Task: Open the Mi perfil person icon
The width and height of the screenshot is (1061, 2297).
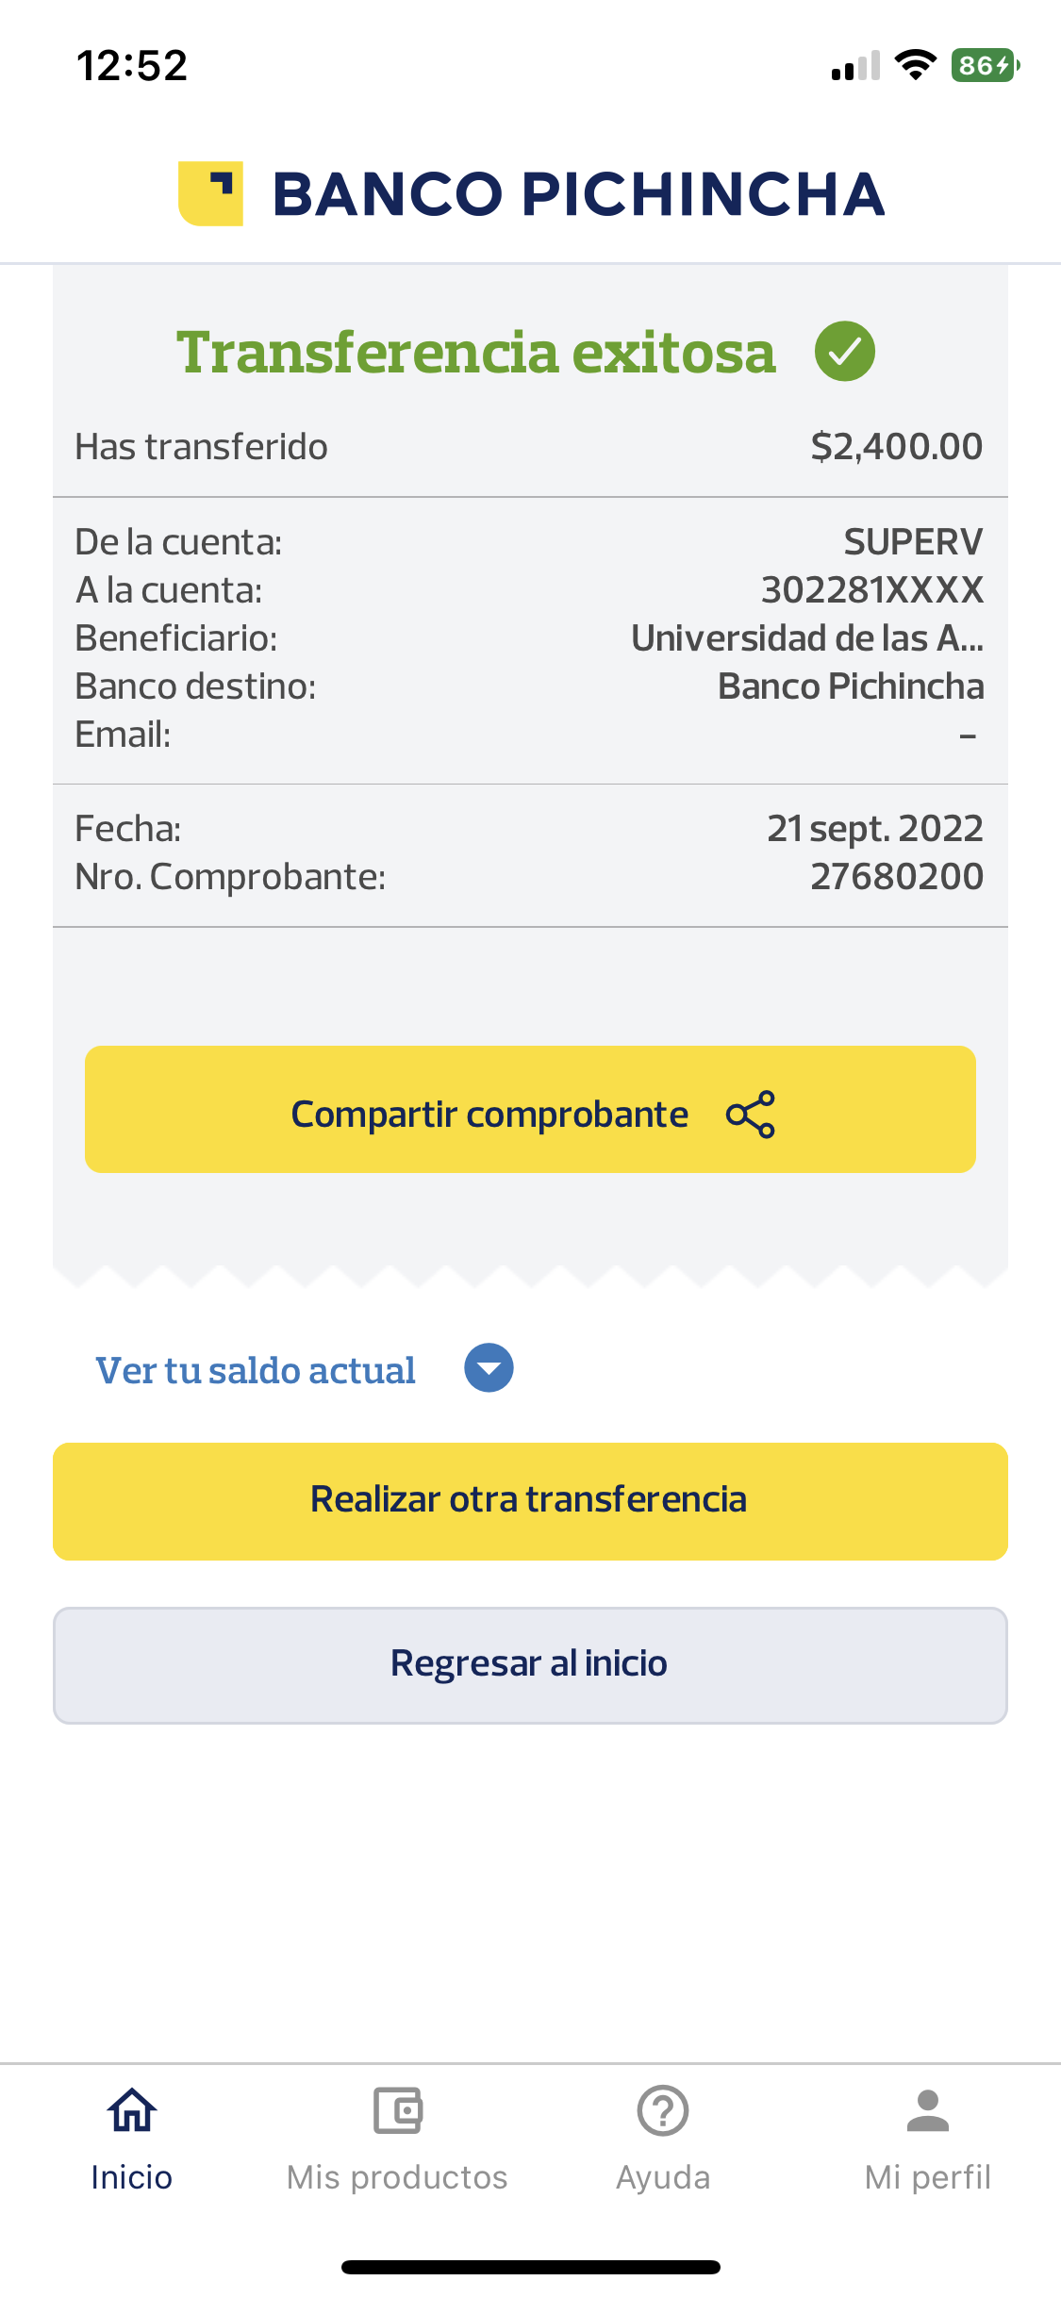Action: pos(928,2110)
